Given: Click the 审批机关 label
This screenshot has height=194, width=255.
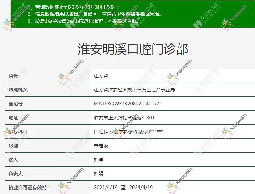Looking at the screenshot, I should coord(20,90).
